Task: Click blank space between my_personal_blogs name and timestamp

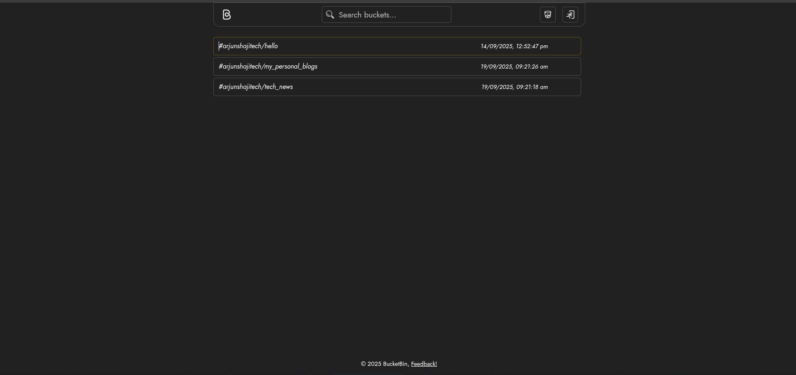Action: point(399,67)
